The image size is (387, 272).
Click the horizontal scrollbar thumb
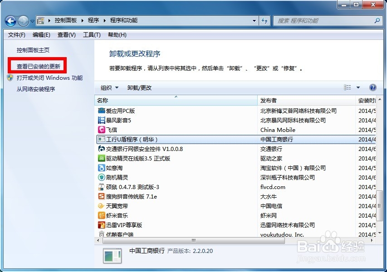(x=193, y=240)
